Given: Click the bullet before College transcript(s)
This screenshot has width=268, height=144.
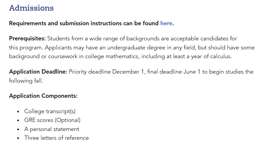Looking at the screenshot, I should click(18, 112).
